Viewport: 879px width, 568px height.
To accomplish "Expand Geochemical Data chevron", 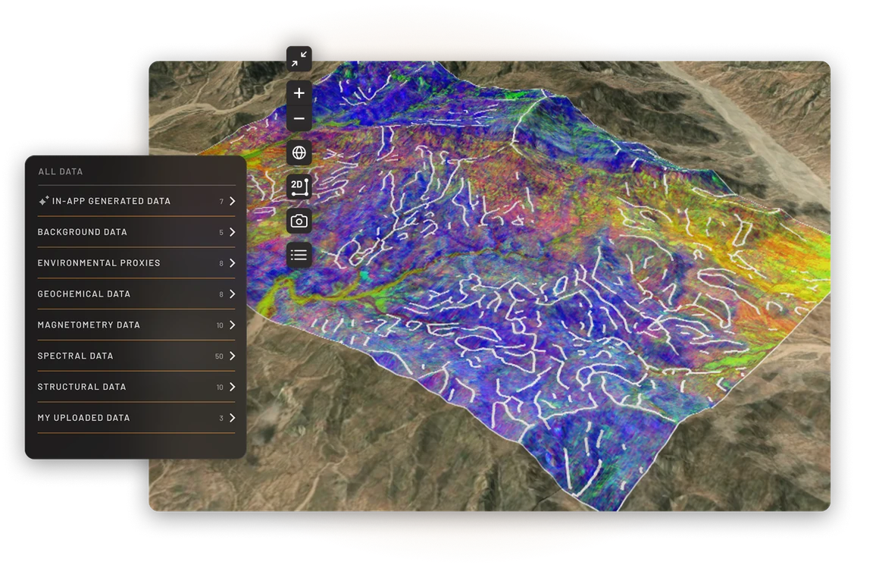I will click(232, 293).
